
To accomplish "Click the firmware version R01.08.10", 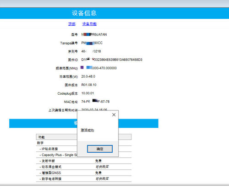I will tap(89, 85).
